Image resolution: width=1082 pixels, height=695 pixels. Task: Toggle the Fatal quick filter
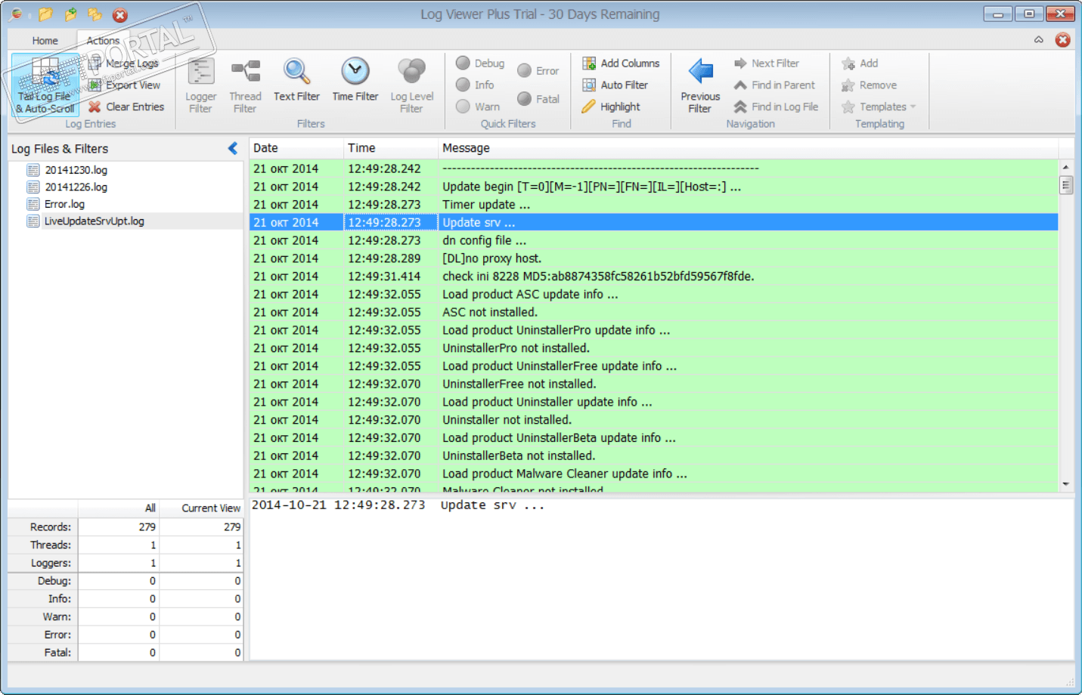pos(538,99)
